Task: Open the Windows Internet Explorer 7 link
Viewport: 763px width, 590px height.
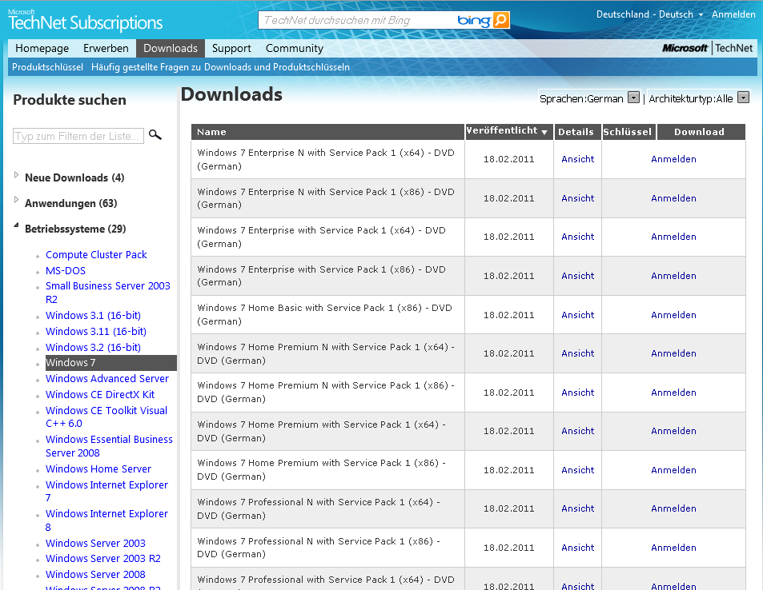Action: 106,492
